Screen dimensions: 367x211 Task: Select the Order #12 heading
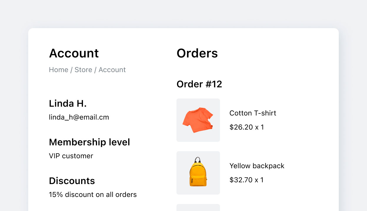pyautogui.click(x=199, y=84)
